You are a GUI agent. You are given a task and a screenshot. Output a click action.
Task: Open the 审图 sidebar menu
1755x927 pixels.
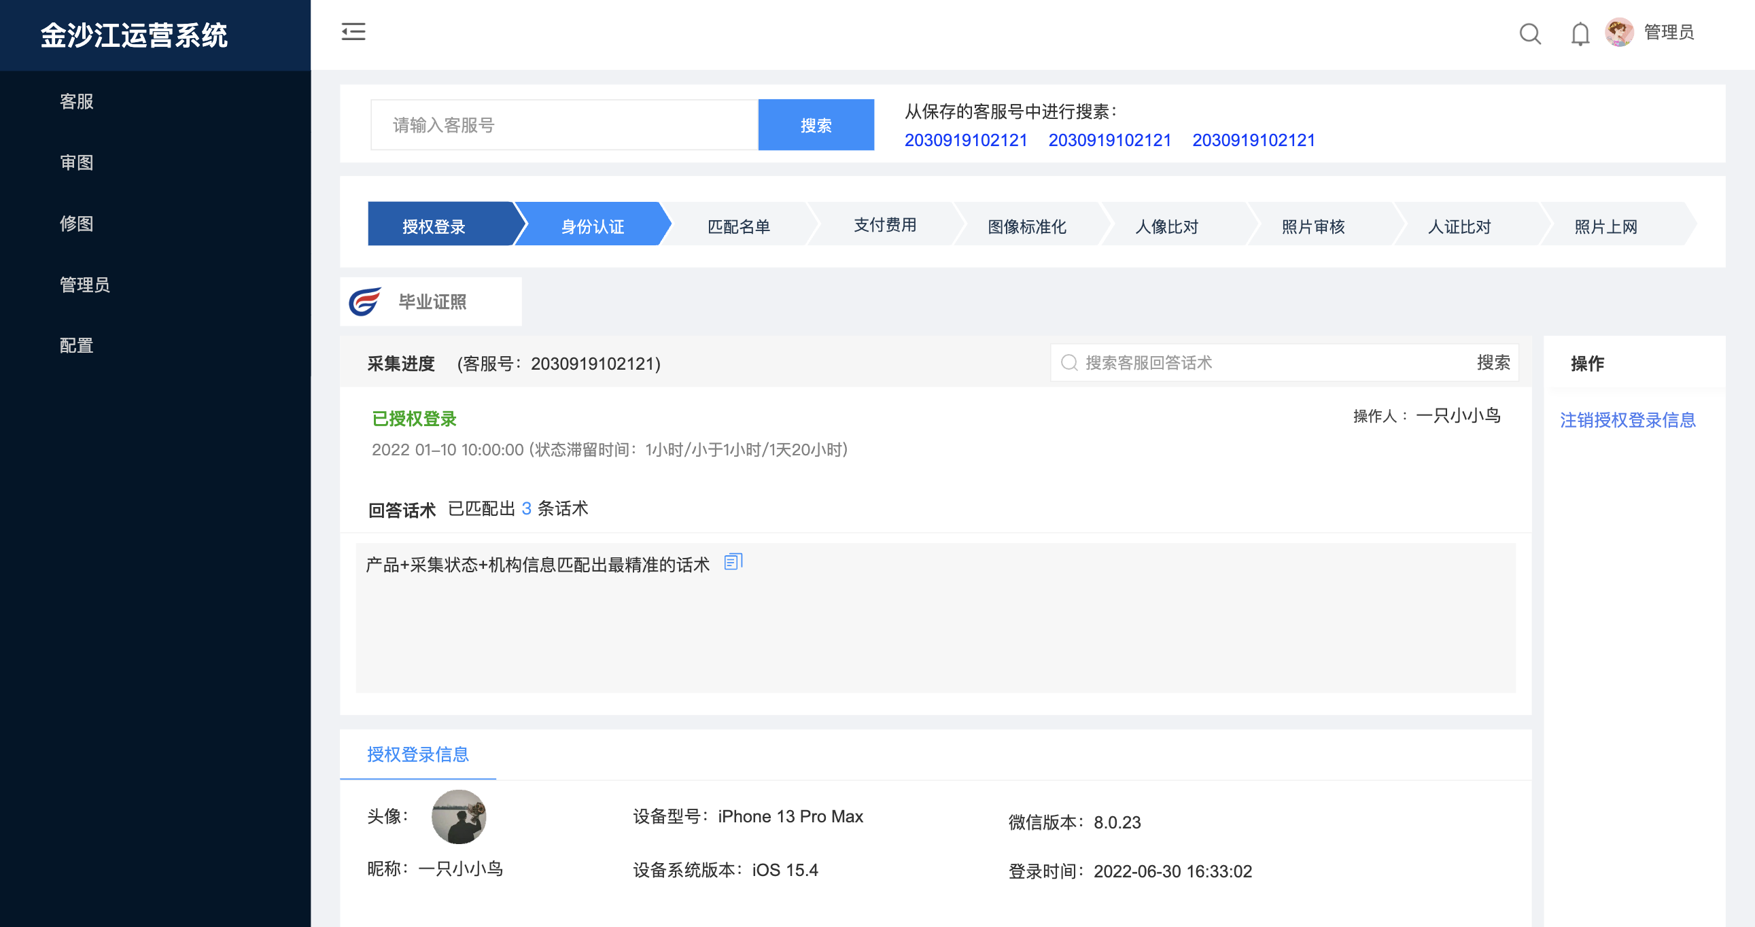coord(76,162)
